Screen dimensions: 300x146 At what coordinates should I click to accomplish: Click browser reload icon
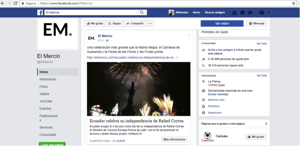tap(16, 3)
